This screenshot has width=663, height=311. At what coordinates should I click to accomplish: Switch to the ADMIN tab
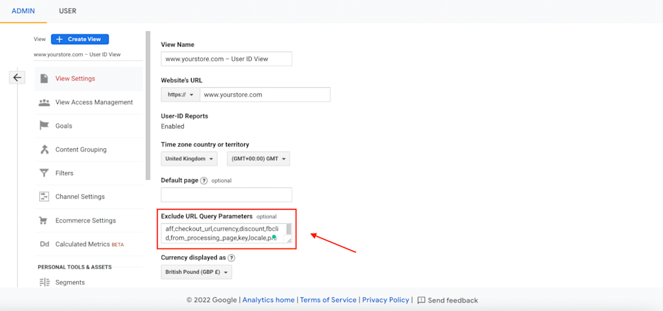23,11
